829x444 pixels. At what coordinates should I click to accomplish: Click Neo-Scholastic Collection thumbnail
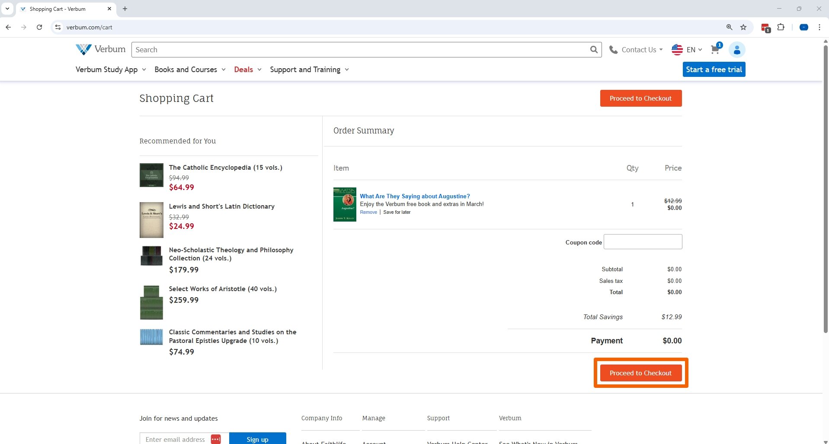[x=151, y=256]
